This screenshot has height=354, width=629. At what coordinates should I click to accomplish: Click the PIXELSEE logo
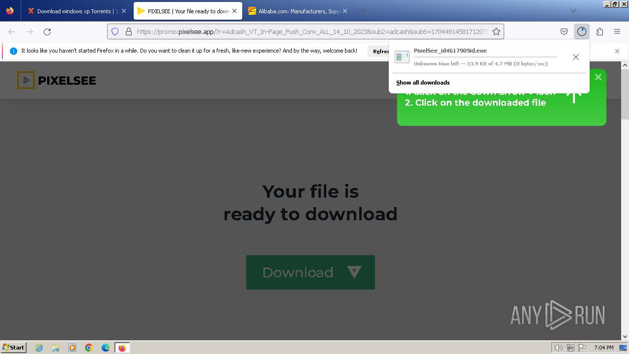[57, 80]
